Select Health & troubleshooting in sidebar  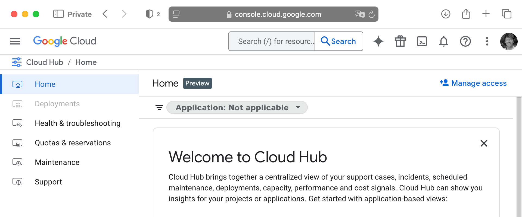[77, 123]
